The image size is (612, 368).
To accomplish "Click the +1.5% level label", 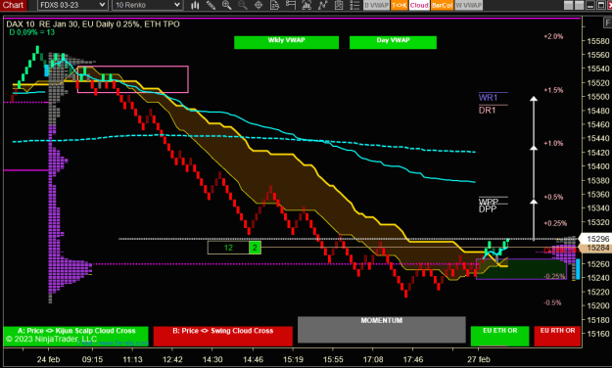I will [553, 90].
